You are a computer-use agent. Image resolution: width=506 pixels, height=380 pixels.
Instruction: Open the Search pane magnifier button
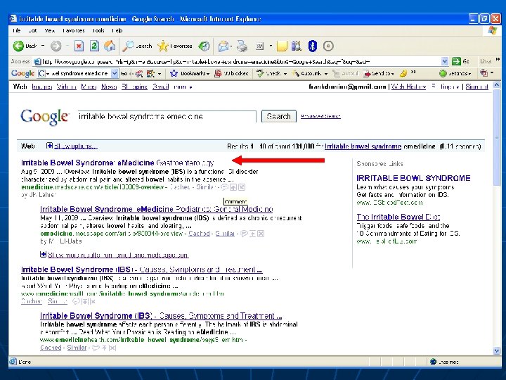pos(137,46)
